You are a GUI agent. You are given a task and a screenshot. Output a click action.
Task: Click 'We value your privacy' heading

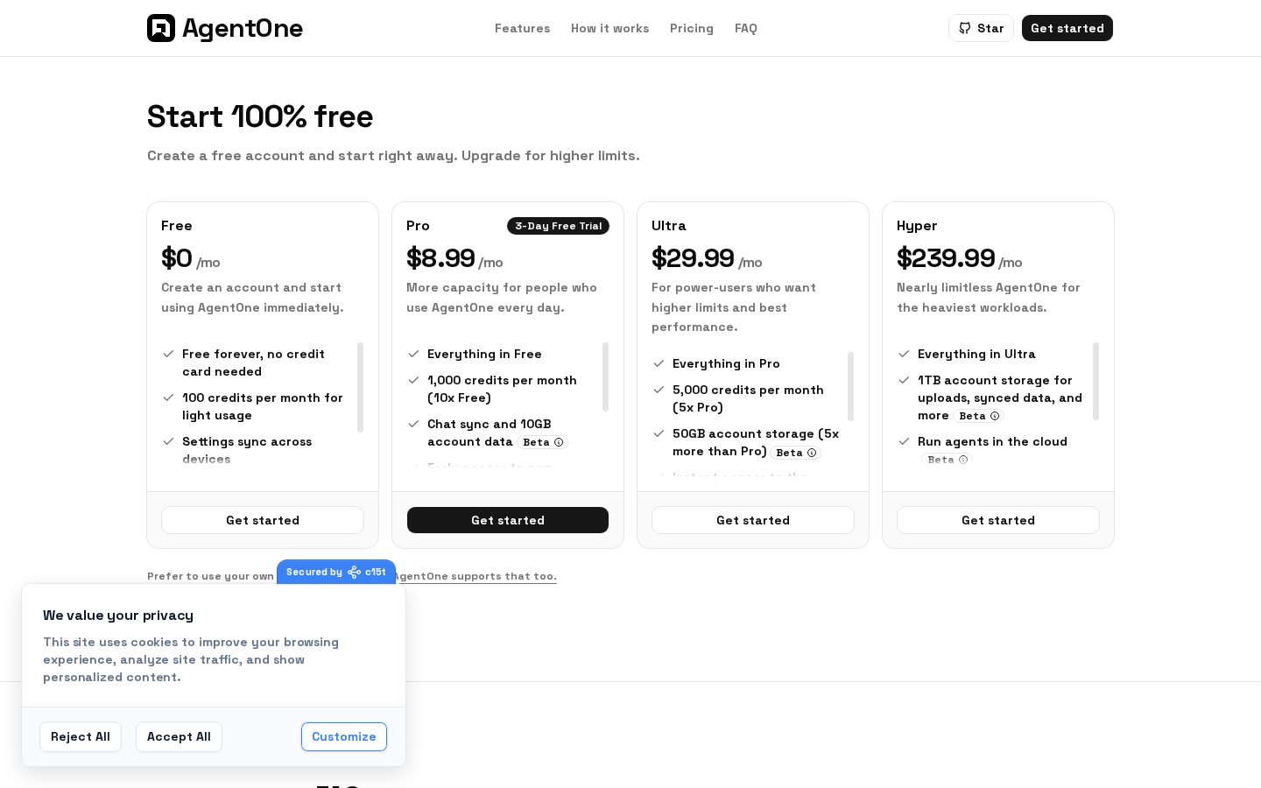[x=118, y=616]
